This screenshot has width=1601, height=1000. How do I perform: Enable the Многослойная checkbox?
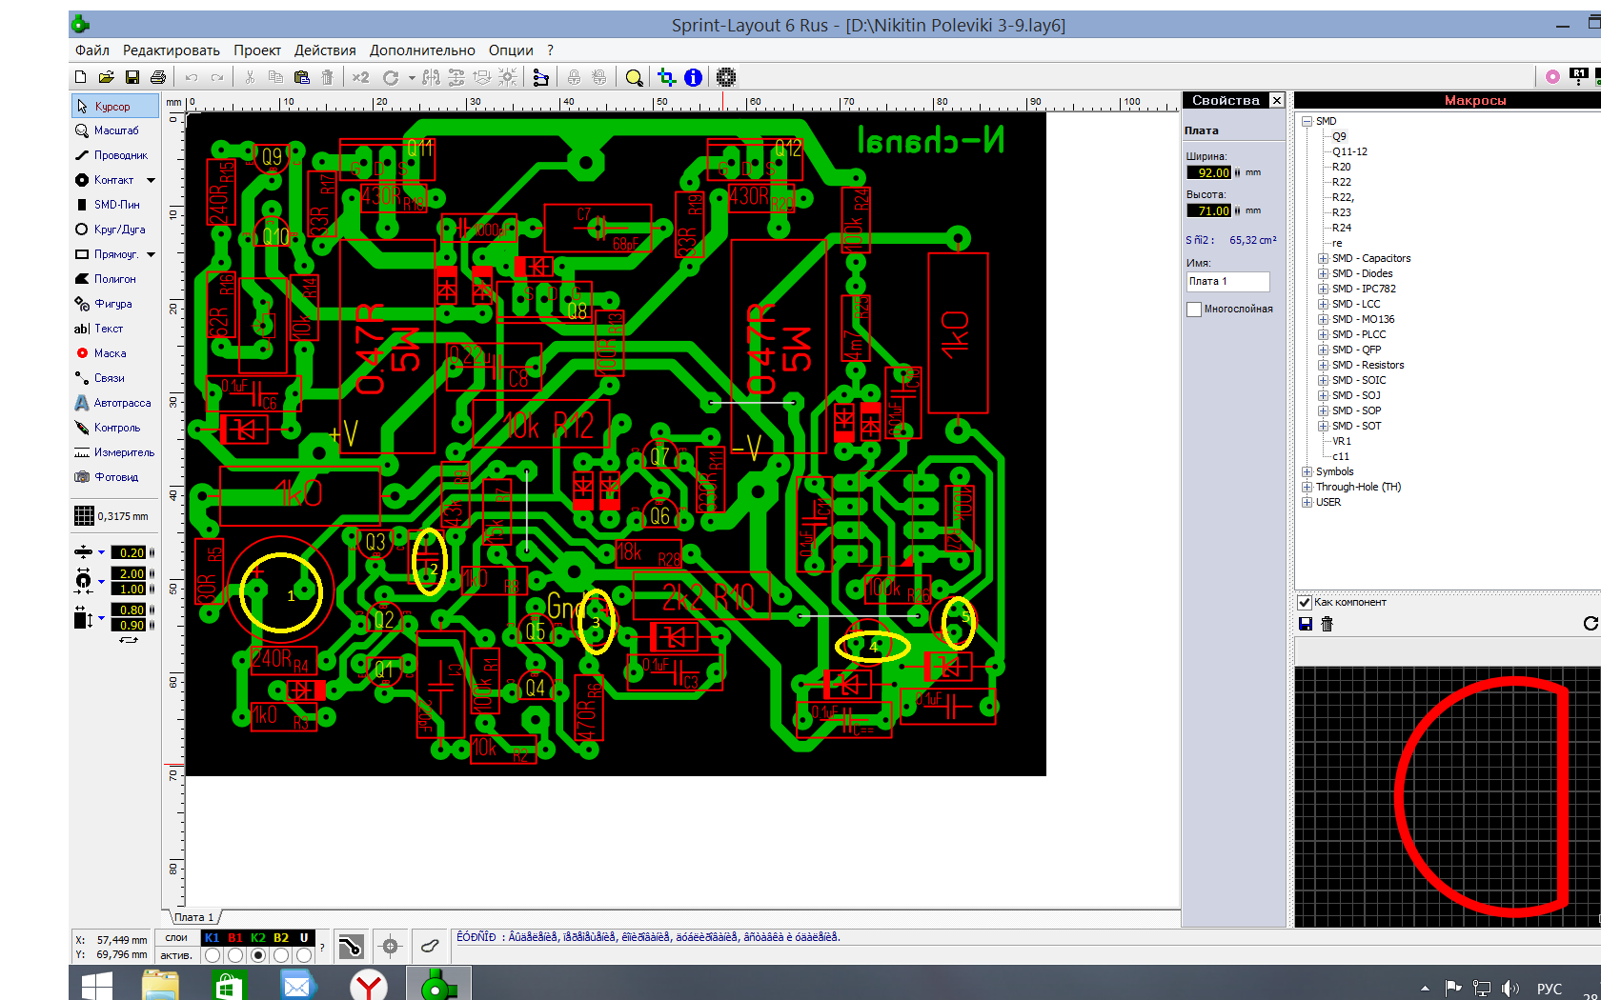[x=1194, y=310]
